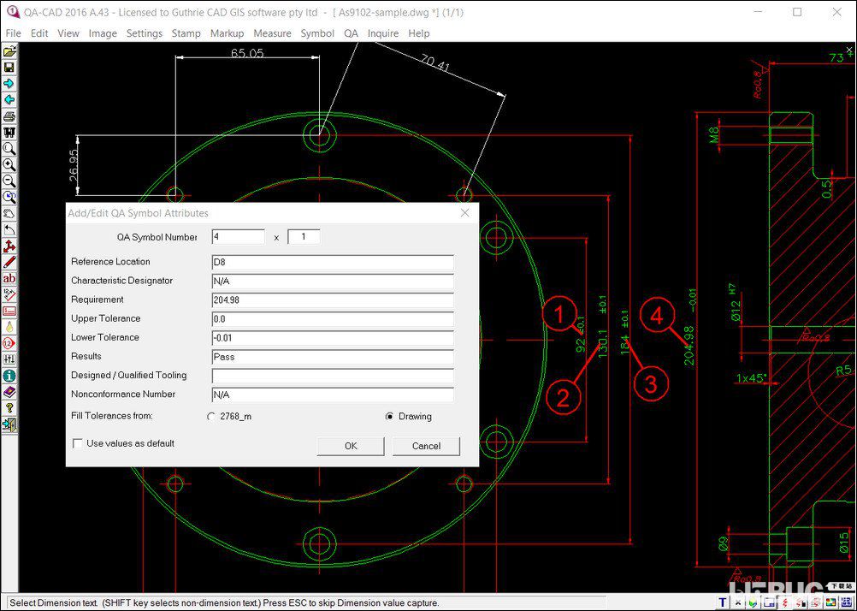Open the Symbol menu
Screen dimensions: 857x611
[x=317, y=33]
